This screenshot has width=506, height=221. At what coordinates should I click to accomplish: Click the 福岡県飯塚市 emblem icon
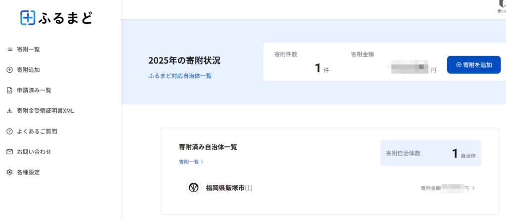coord(194,188)
